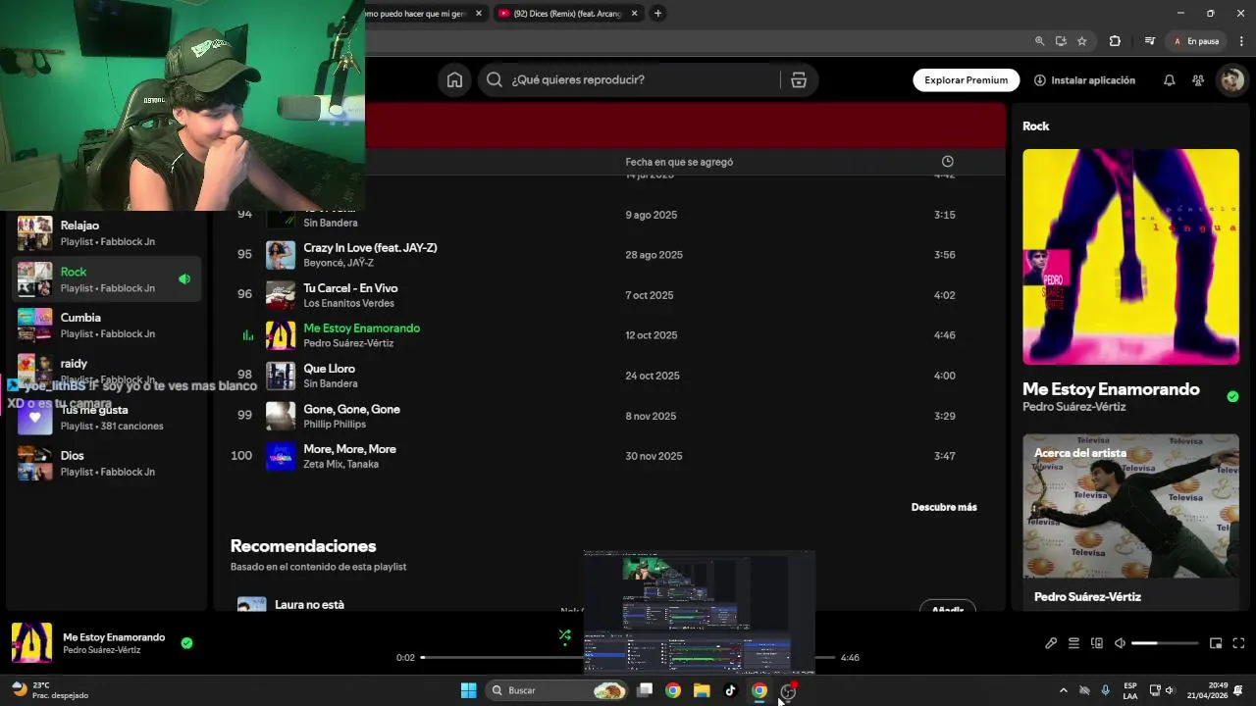Viewport: 1256px width, 706px height.
Task: Open the Rock playlist in the sidebar
Action: tap(107, 279)
